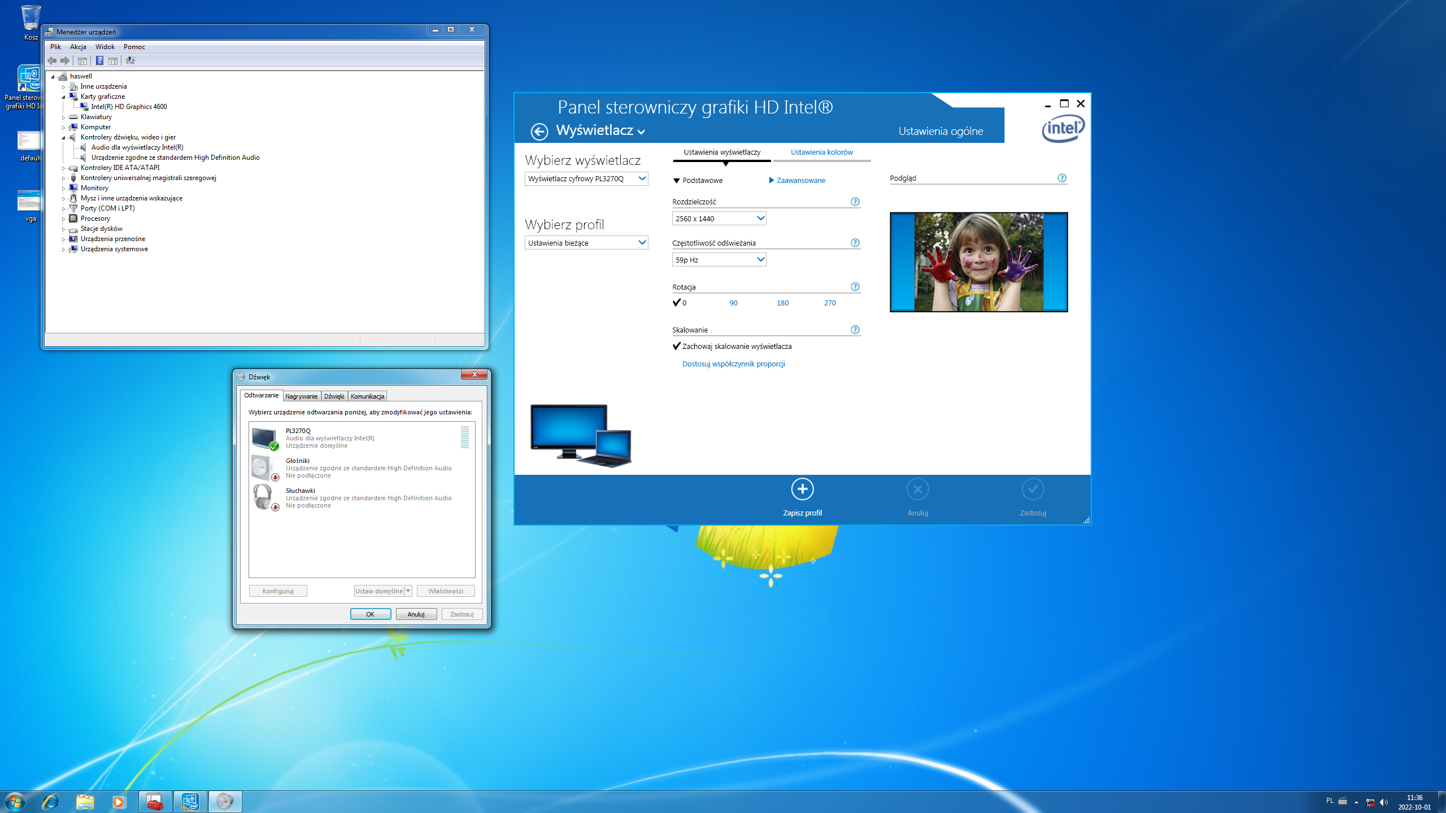This screenshot has width=1446, height=813.
Task: Open Windows Explorer from the taskbar
Action: tap(85, 802)
